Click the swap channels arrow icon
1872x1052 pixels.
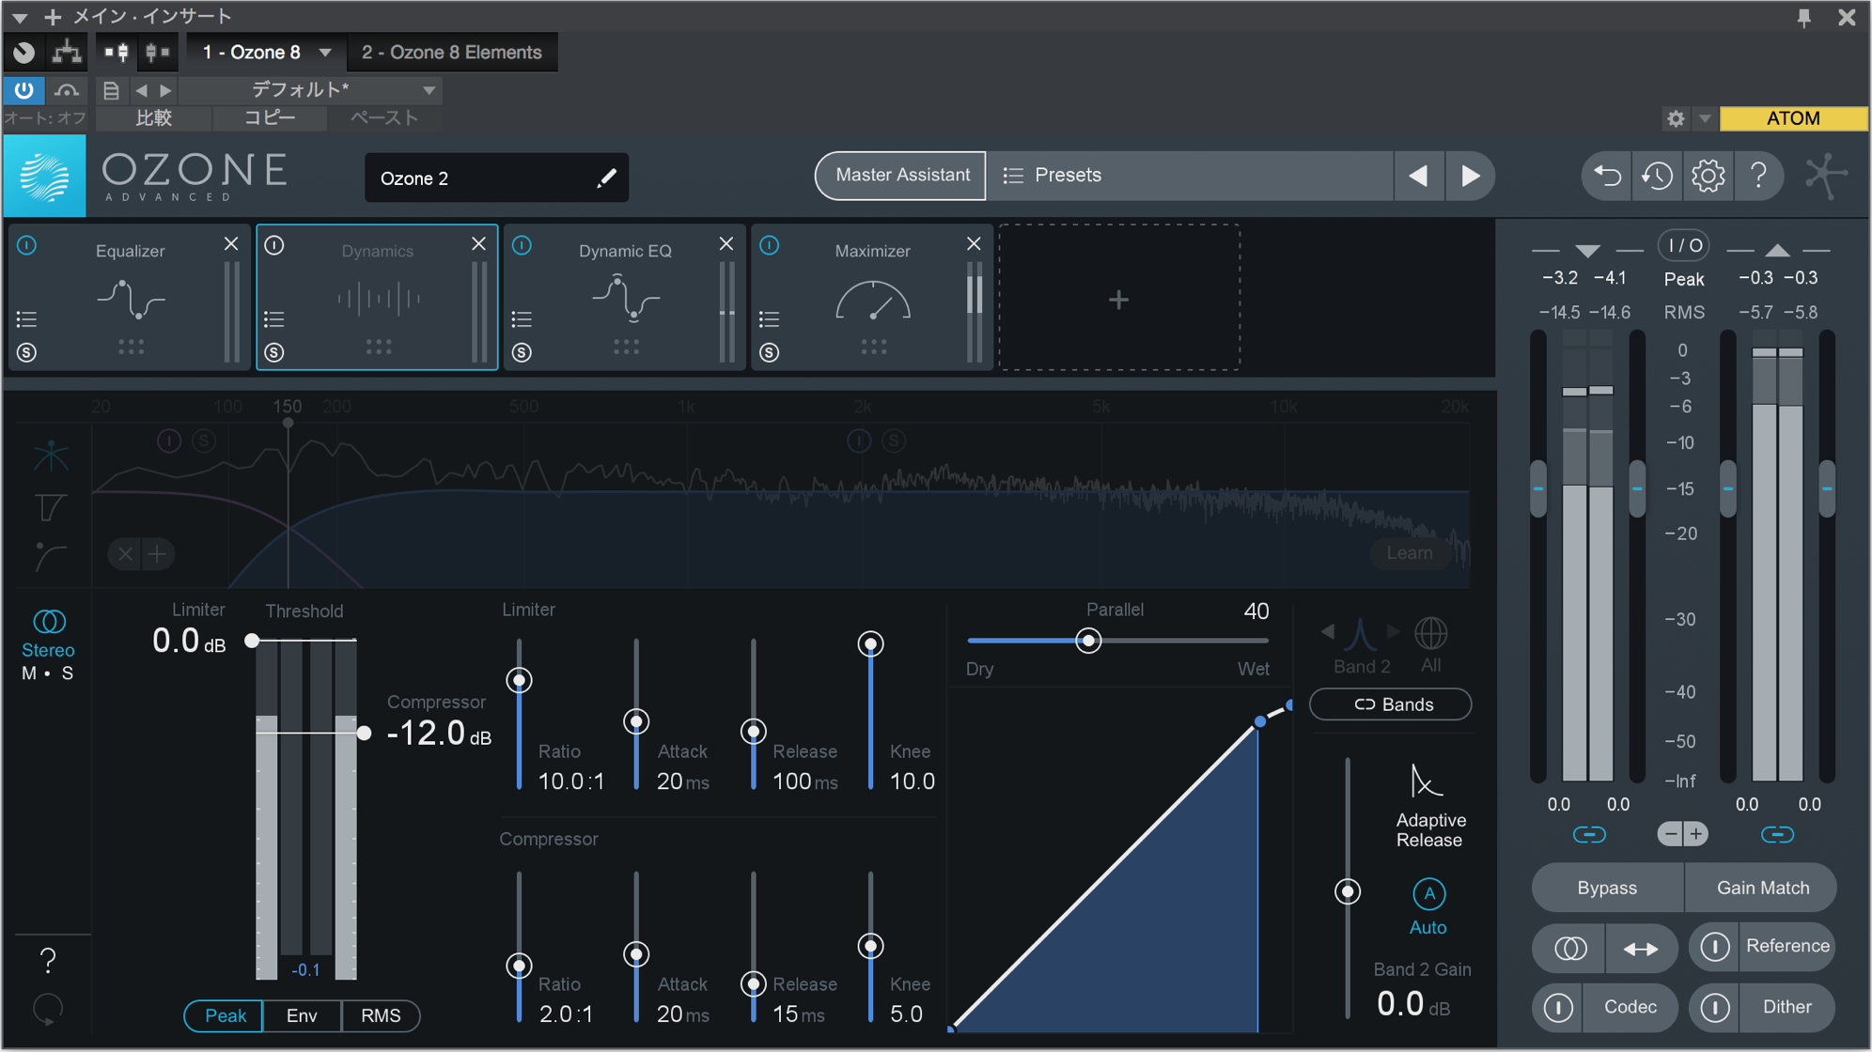(x=1640, y=949)
